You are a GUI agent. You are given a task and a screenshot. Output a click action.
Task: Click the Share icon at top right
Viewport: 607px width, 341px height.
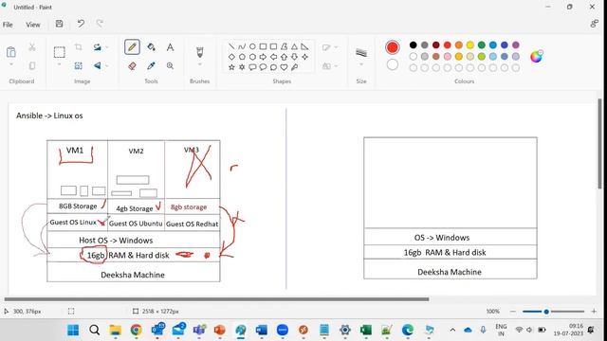click(595, 24)
